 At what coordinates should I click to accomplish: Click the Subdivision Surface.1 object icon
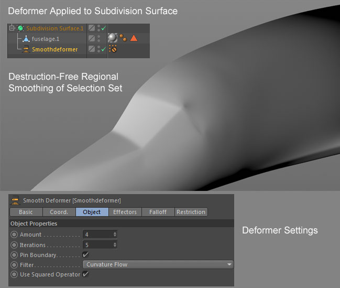coord(21,28)
